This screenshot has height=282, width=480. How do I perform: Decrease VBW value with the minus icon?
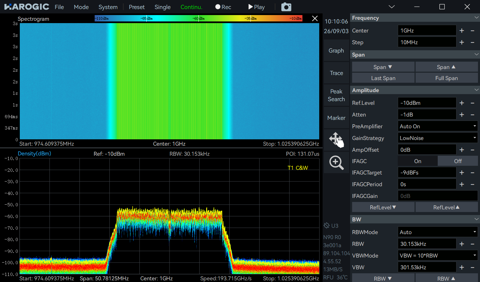473,267
